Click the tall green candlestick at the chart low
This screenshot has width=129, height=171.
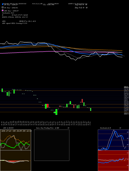pos(56,112)
